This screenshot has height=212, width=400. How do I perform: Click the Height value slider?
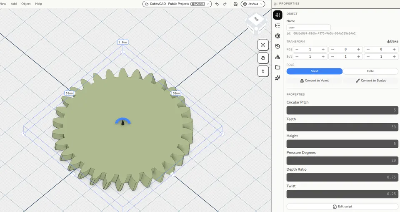pyautogui.click(x=342, y=144)
